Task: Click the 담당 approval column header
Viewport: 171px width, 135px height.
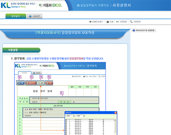Action: [x=72, y=87]
